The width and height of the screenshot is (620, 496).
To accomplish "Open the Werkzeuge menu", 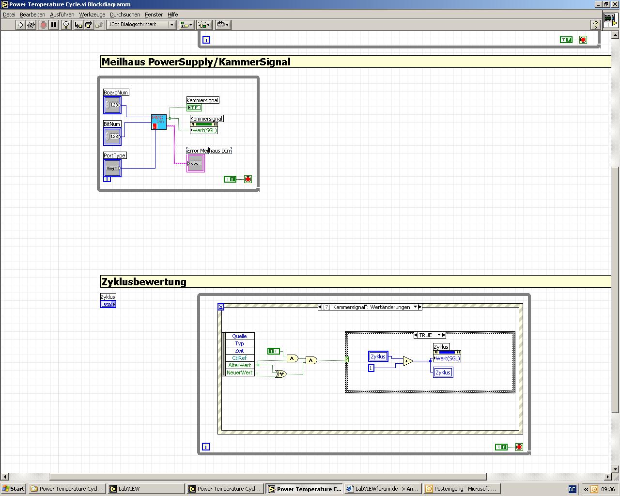I will (x=92, y=15).
